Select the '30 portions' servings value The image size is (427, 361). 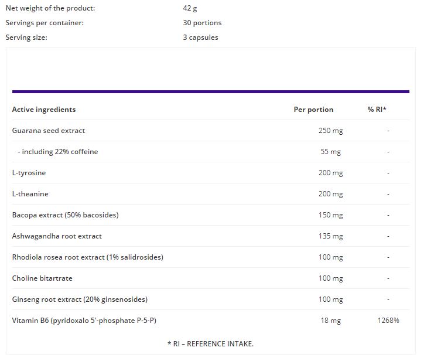(202, 23)
